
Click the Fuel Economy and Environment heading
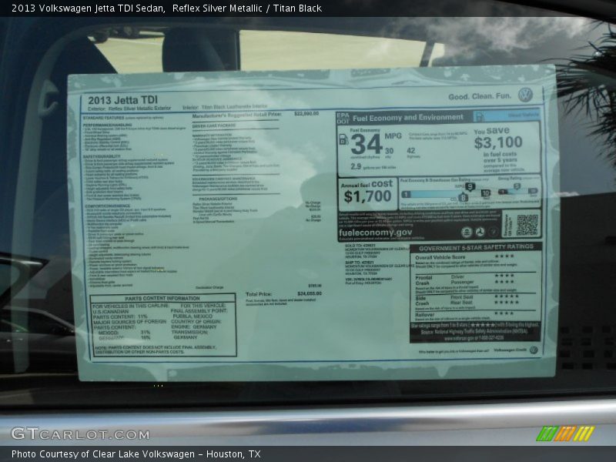408,118
